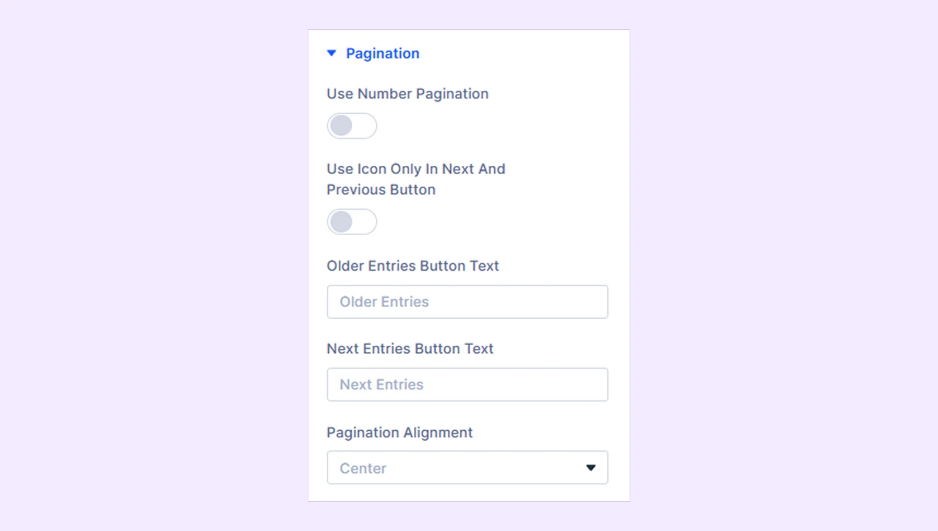Screen dimensions: 938x531
Task: Collapse the Pagination section triangle
Action: coord(331,53)
